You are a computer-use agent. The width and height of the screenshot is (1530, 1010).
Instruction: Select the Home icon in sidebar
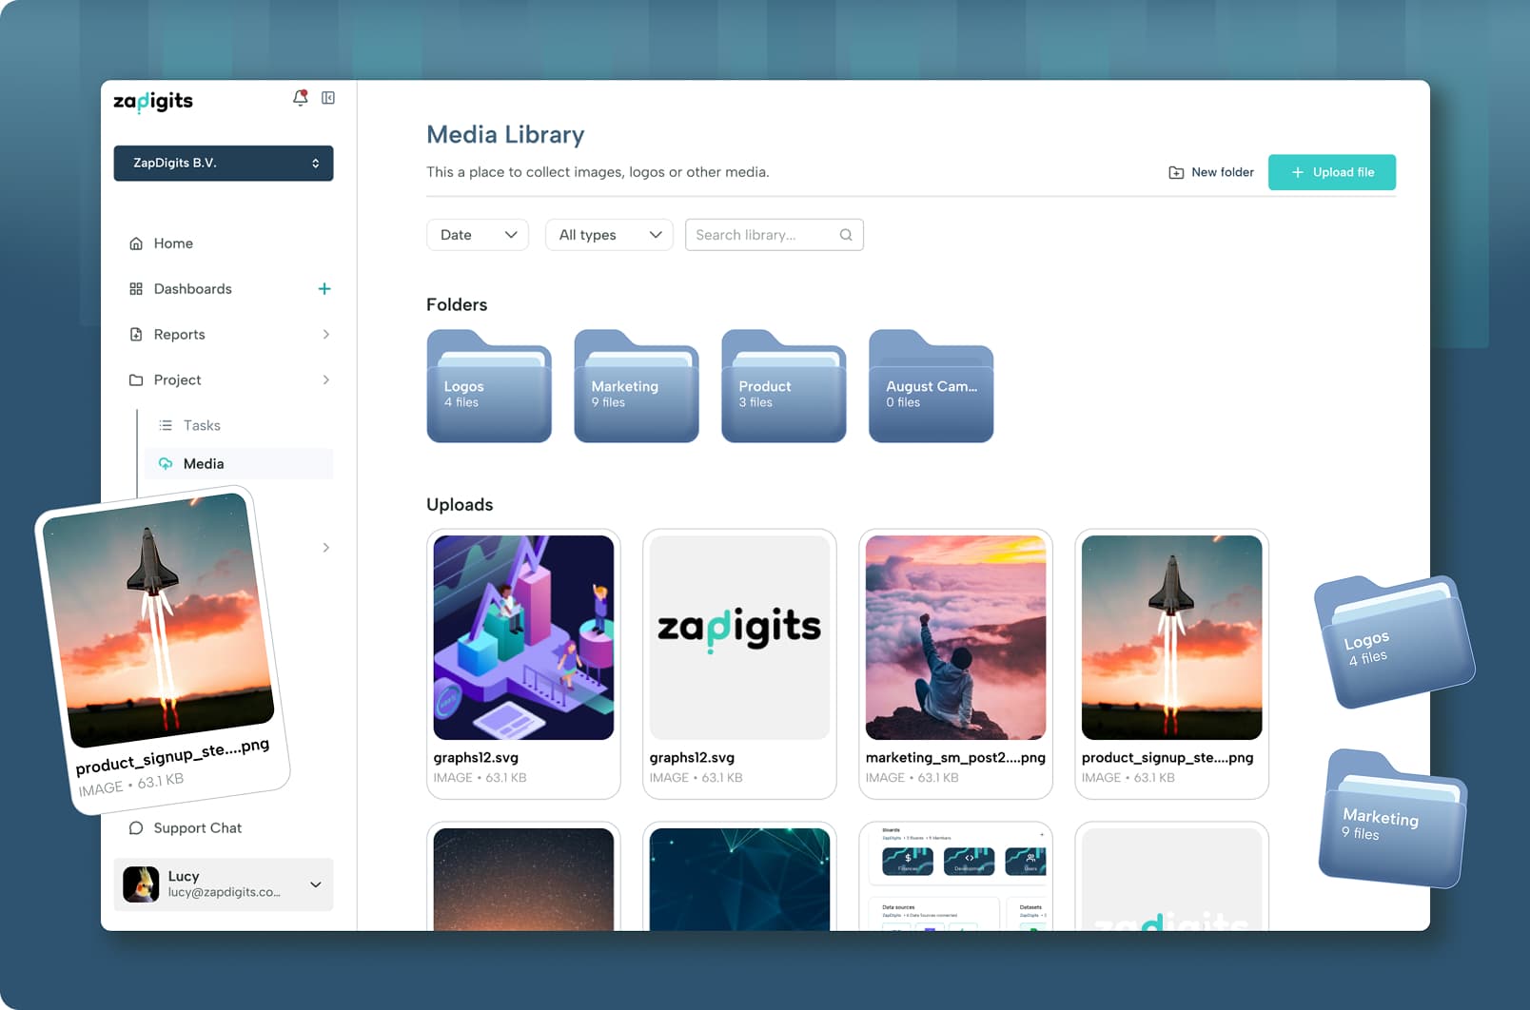pos(136,243)
